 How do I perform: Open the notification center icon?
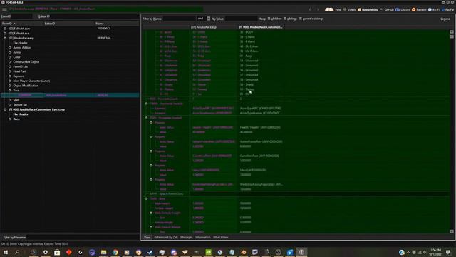(x=448, y=252)
